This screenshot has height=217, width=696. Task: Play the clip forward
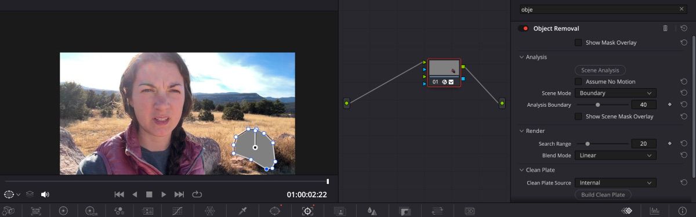coord(164,194)
